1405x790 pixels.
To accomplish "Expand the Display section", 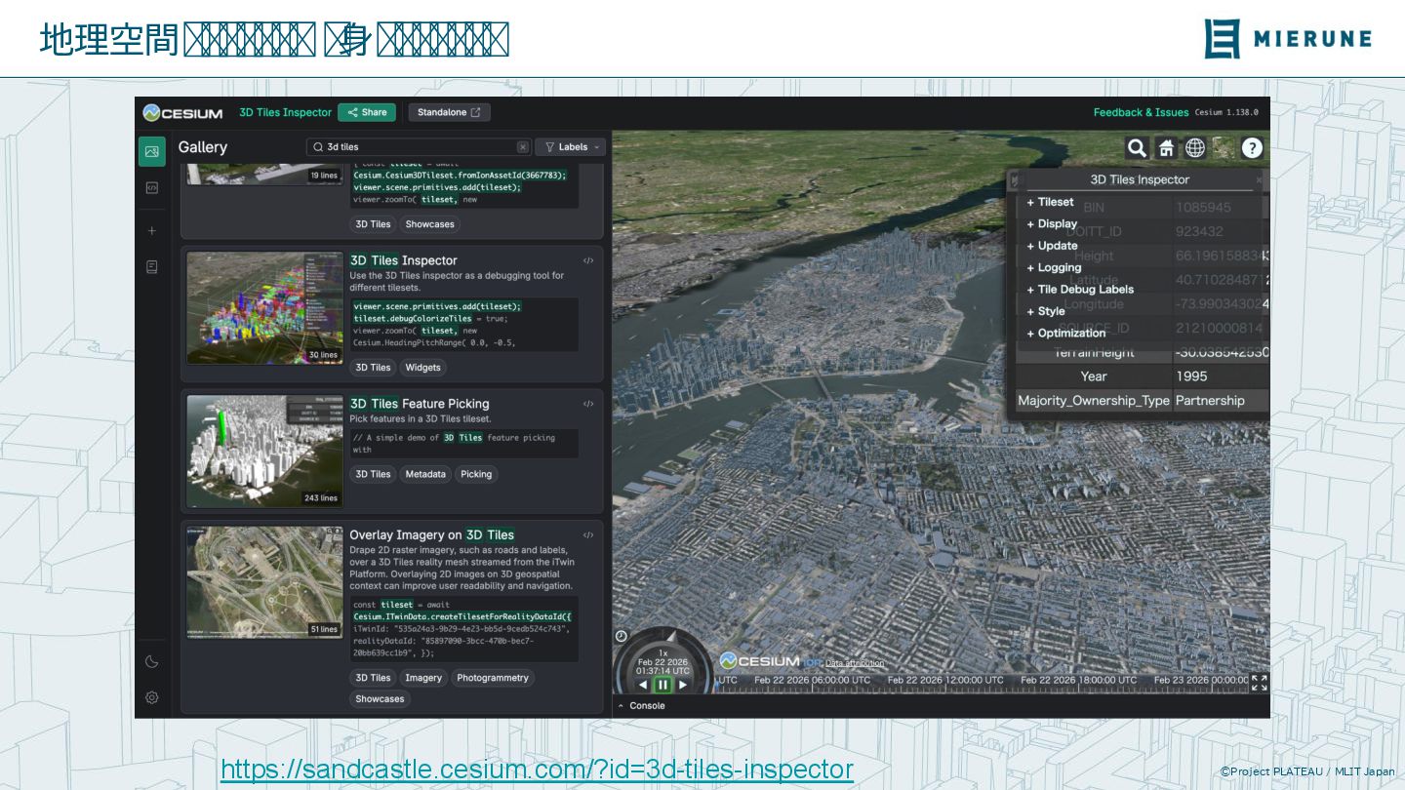I will click(1052, 223).
